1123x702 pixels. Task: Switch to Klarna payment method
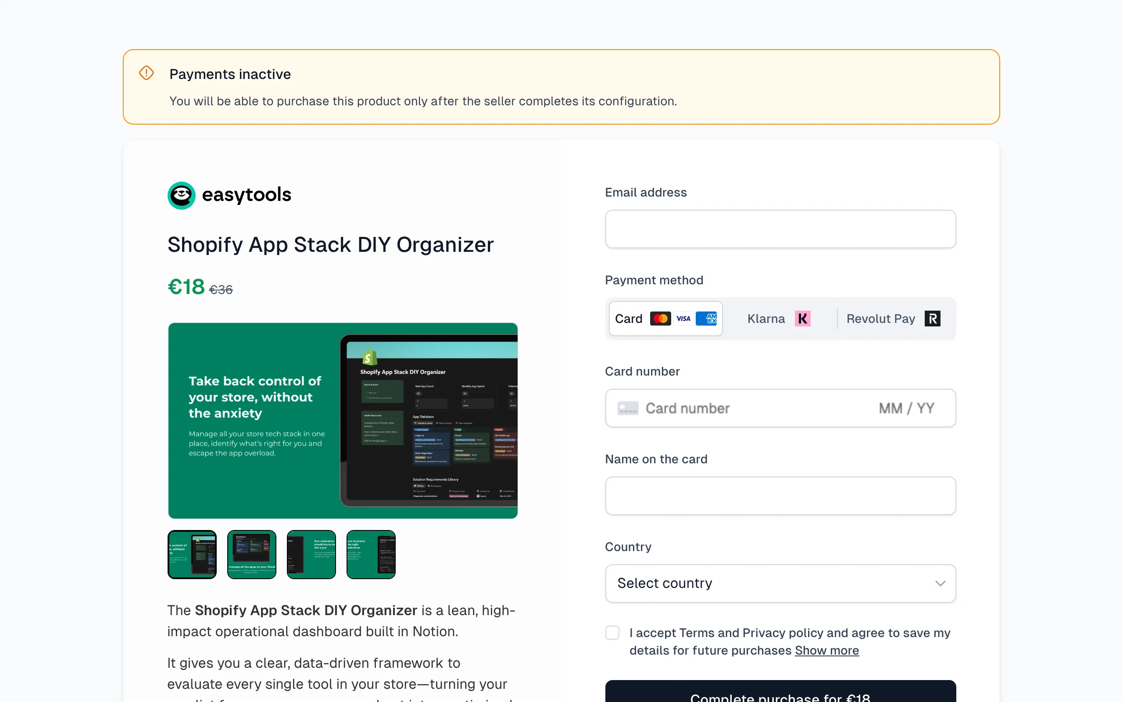780,319
